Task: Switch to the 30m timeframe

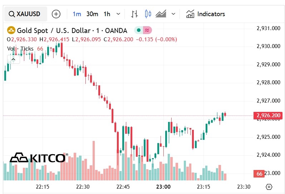Action: [x=92, y=14]
